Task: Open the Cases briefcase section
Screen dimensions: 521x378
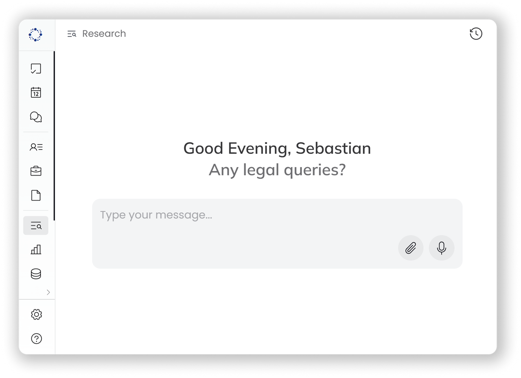Action: pos(36,171)
